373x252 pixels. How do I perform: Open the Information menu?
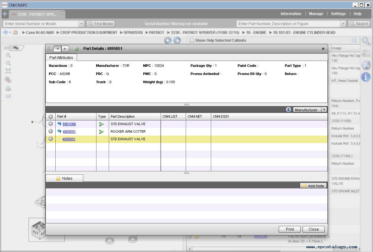291,14
